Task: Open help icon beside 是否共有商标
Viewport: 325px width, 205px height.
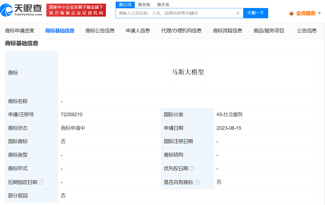Action: point(197,182)
